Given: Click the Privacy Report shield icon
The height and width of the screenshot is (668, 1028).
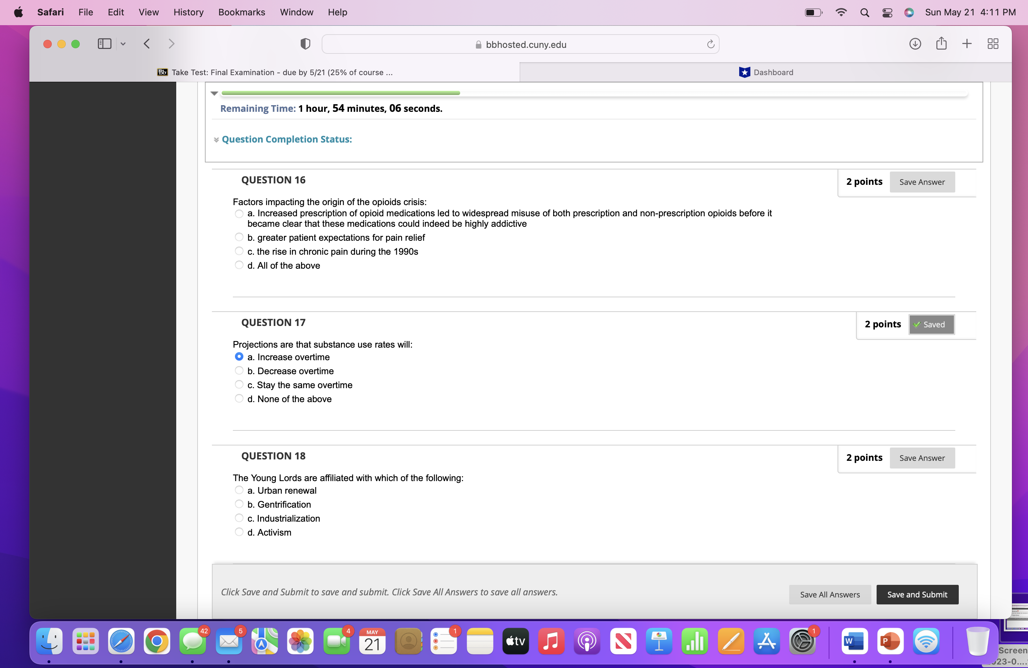Looking at the screenshot, I should pyautogui.click(x=305, y=44).
